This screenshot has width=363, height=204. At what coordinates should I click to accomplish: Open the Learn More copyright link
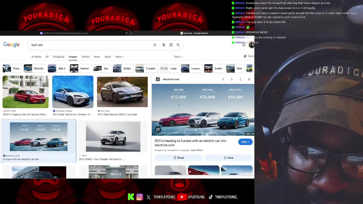point(197,150)
